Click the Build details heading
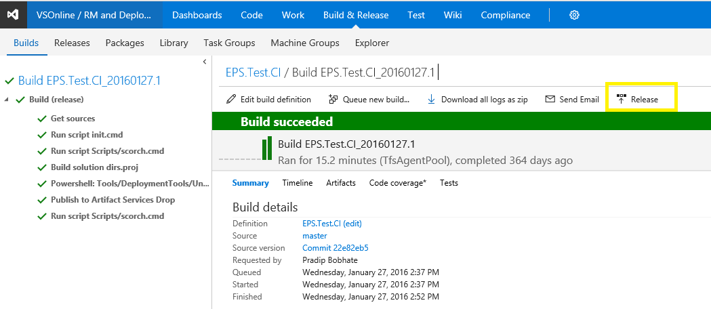 coord(265,207)
